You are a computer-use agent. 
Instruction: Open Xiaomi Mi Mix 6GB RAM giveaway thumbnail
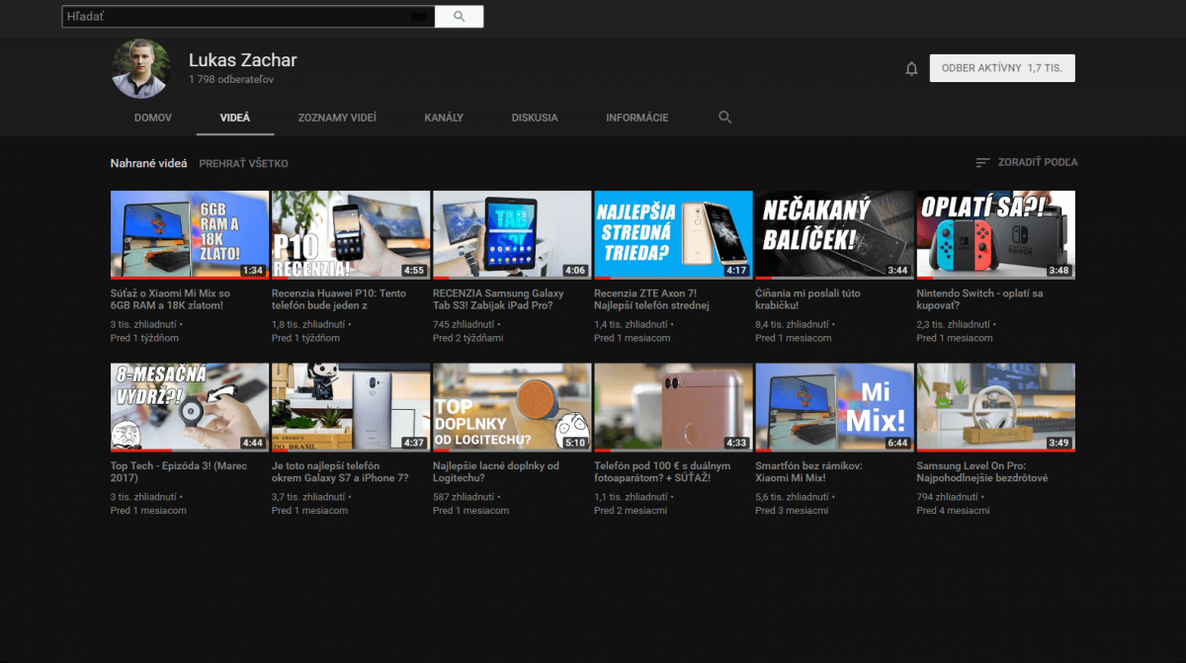190,235
